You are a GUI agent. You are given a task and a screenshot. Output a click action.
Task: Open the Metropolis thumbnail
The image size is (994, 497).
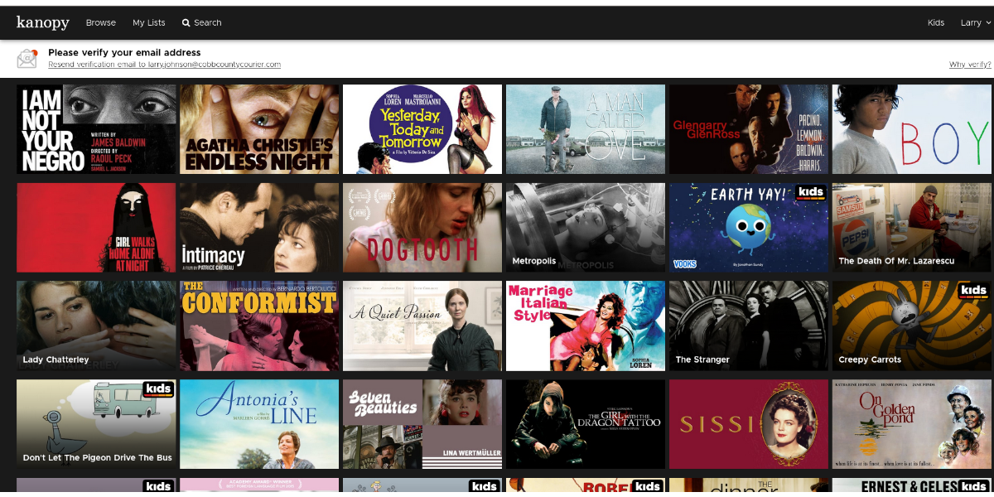pos(586,227)
